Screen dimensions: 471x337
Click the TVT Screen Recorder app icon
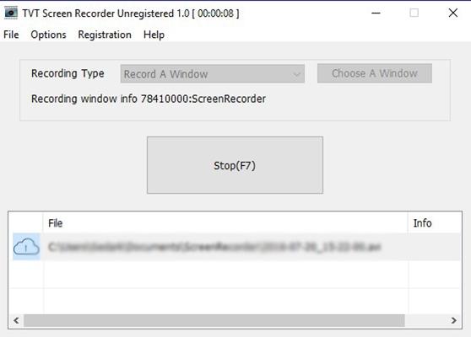pyautogui.click(x=11, y=13)
